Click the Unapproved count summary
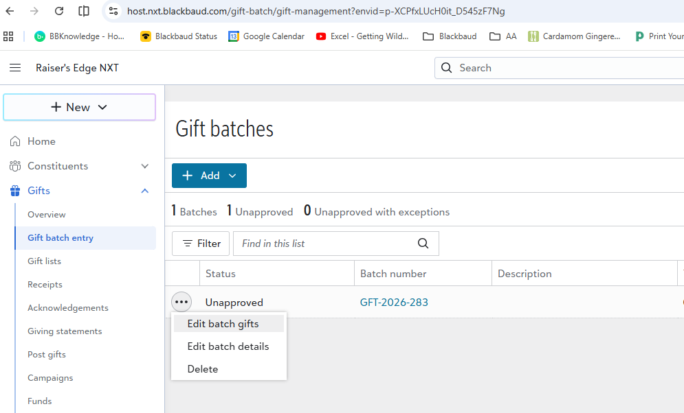Viewport: 684px width, 413px height. [260, 211]
